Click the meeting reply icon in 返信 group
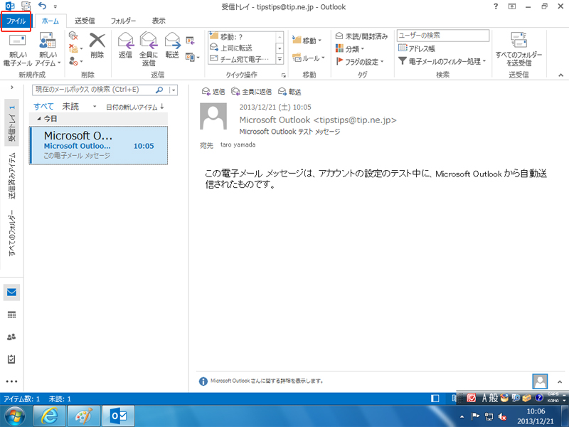Viewport: 569px width, 427px height. click(x=190, y=41)
